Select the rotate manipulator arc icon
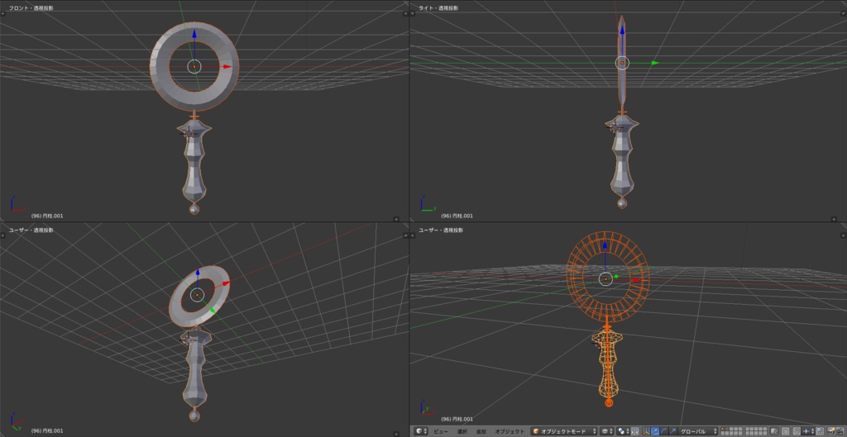This screenshot has height=437, width=847. click(664, 431)
